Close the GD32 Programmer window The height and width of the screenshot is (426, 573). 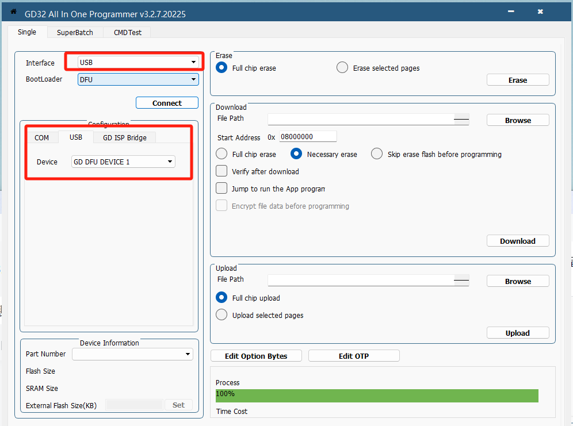[x=540, y=11]
